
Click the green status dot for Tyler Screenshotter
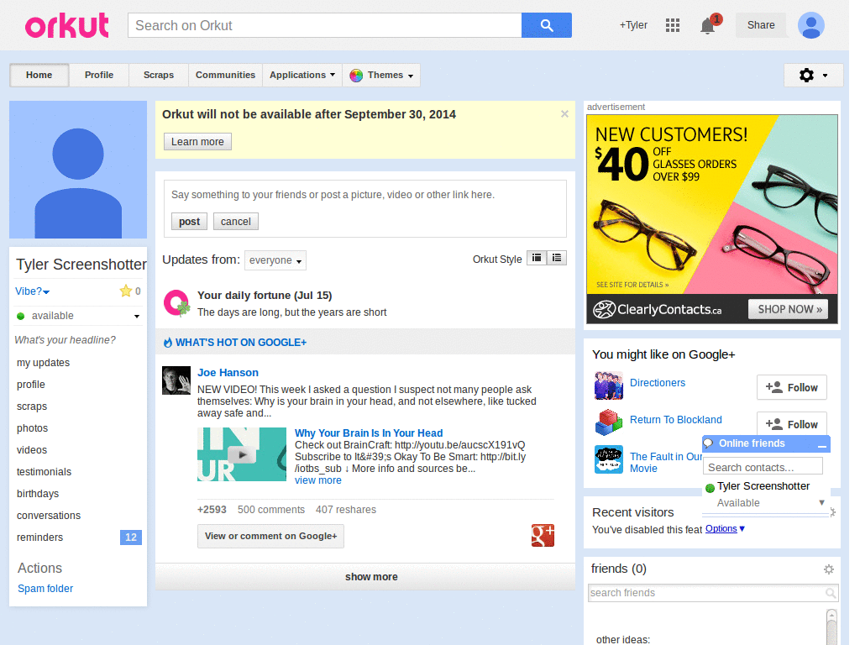[710, 488]
